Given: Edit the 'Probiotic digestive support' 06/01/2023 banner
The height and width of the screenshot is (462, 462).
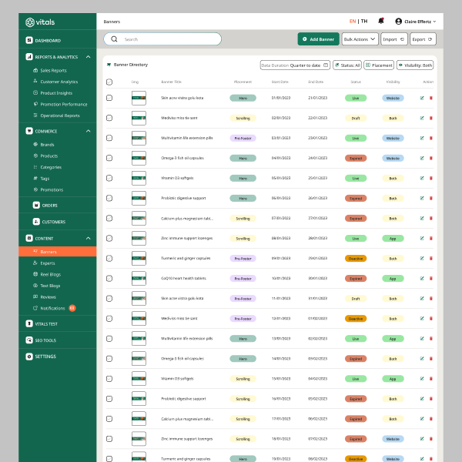Looking at the screenshot, I should (422, 198).
